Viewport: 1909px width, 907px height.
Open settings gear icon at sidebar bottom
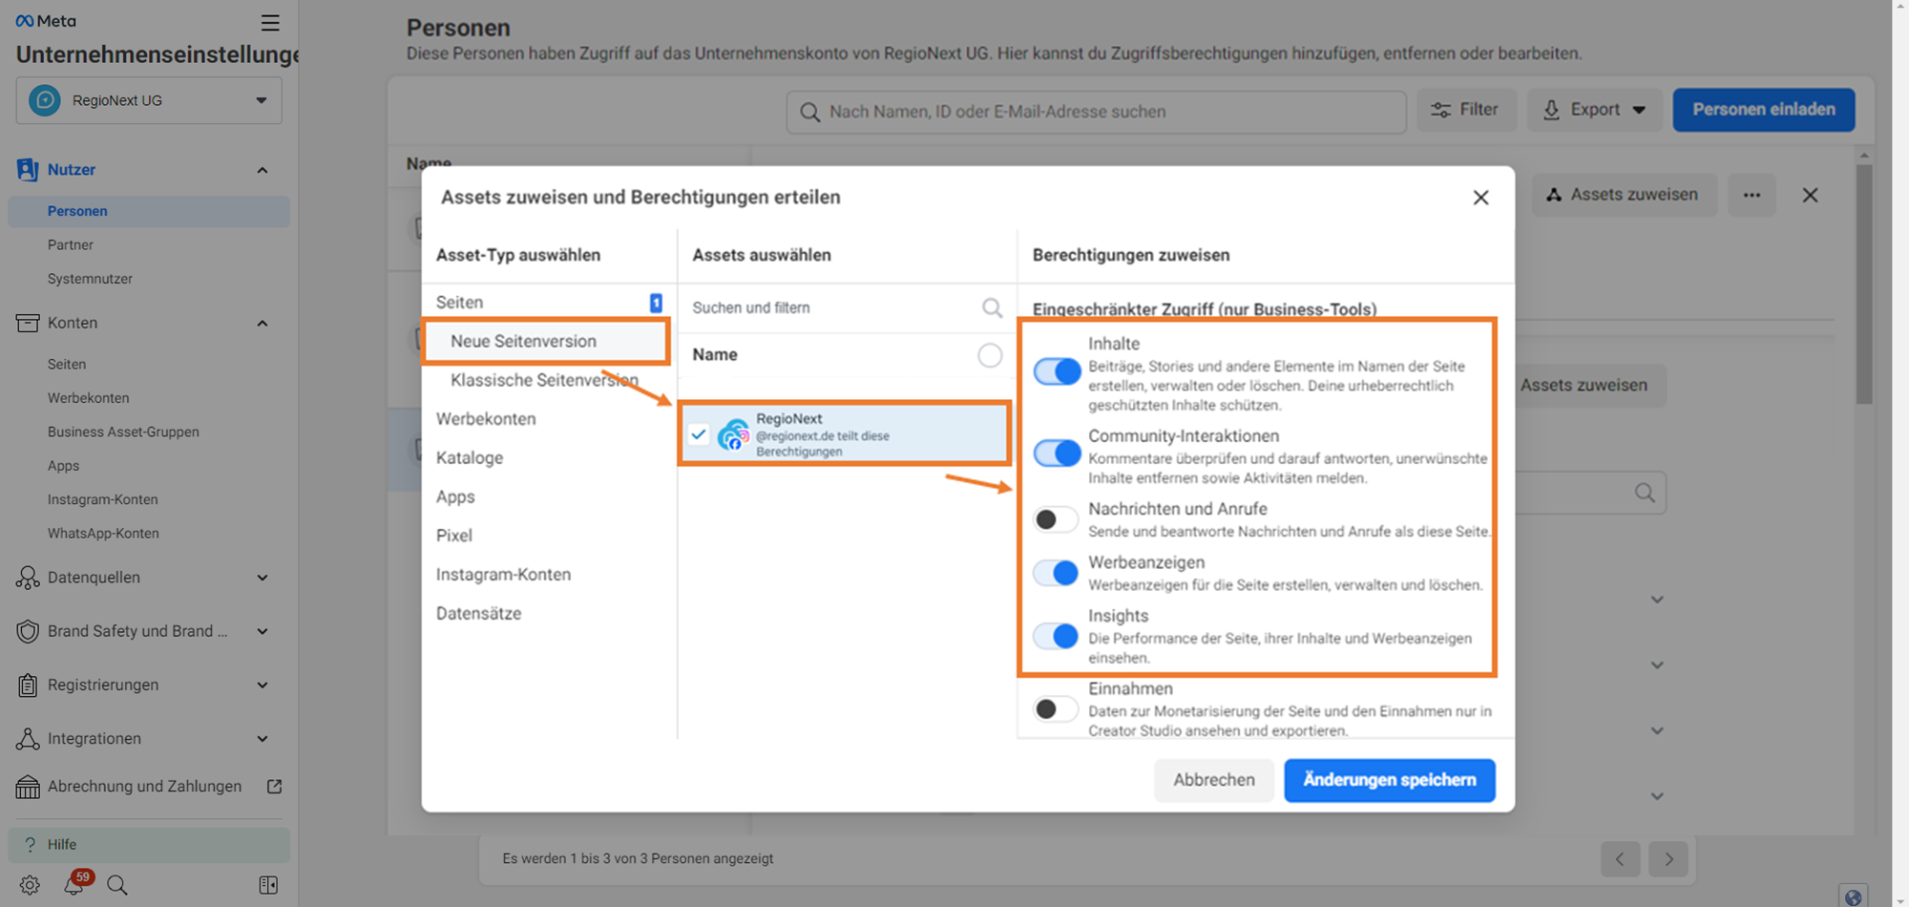30,885
